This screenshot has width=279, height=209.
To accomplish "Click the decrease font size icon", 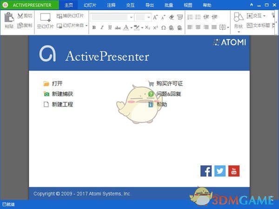I will pyautogui.click(x=163, y=17).
